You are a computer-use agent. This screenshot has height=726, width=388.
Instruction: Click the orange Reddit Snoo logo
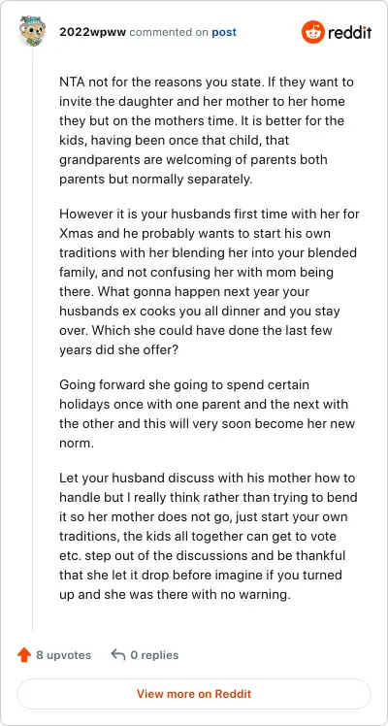pyautogui.click(x=313, y=32)
